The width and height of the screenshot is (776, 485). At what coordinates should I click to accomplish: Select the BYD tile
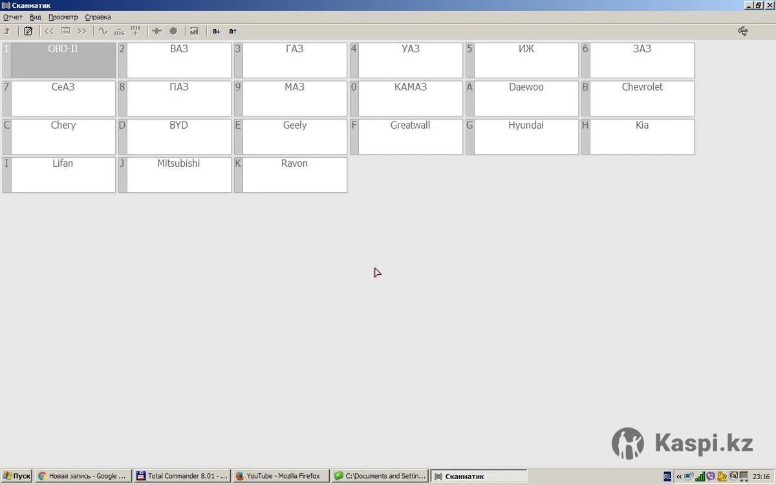pos(175,136)
